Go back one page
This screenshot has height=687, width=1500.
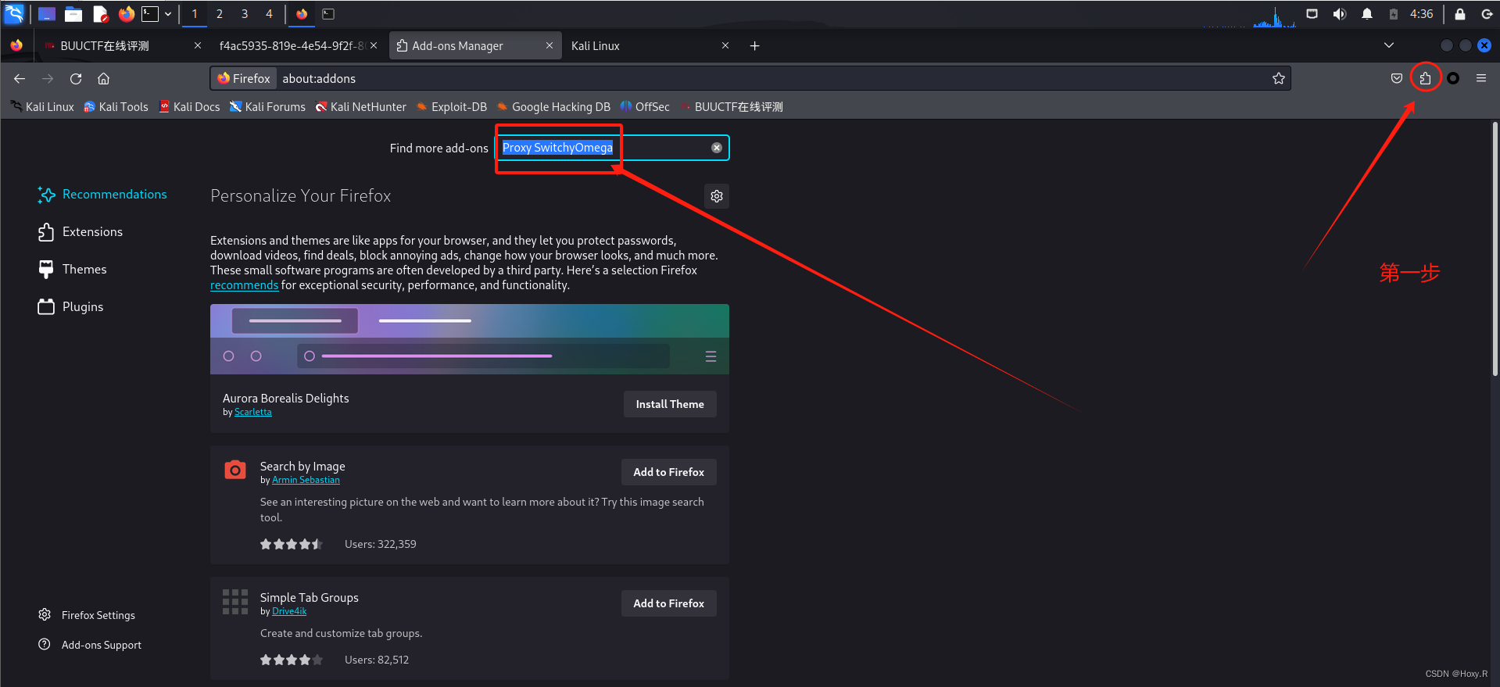click(x=20, y=78)
